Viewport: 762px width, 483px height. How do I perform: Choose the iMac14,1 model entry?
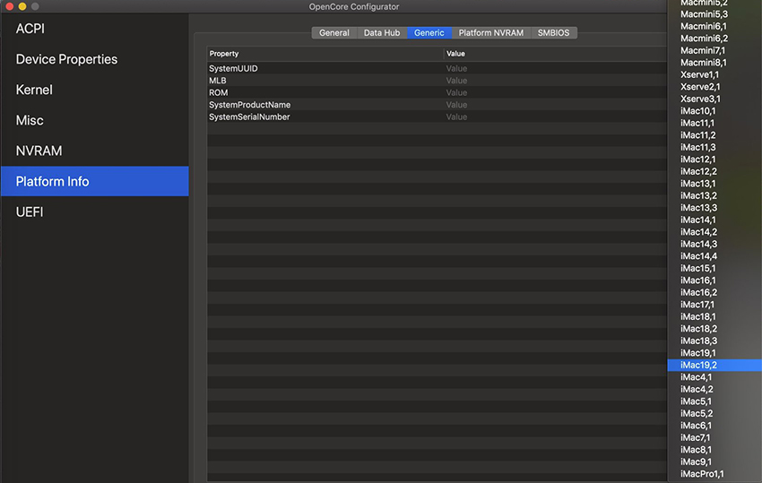(x=714, y=220)
